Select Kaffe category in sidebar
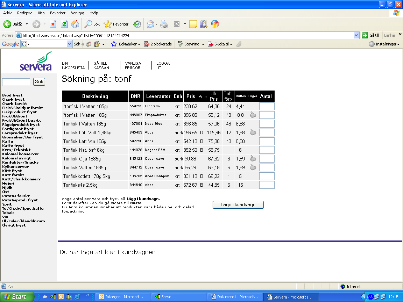403x302 pixels. [x=7, y=142]
